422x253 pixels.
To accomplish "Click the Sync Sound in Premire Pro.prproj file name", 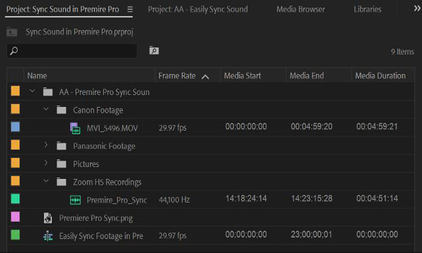I will [79, 32].
